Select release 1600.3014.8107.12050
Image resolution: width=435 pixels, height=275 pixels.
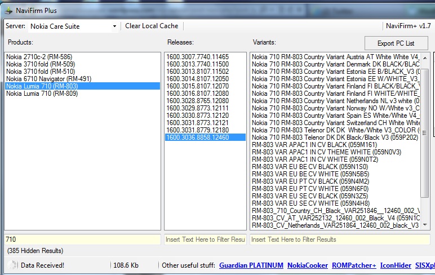tap(205, 79)
